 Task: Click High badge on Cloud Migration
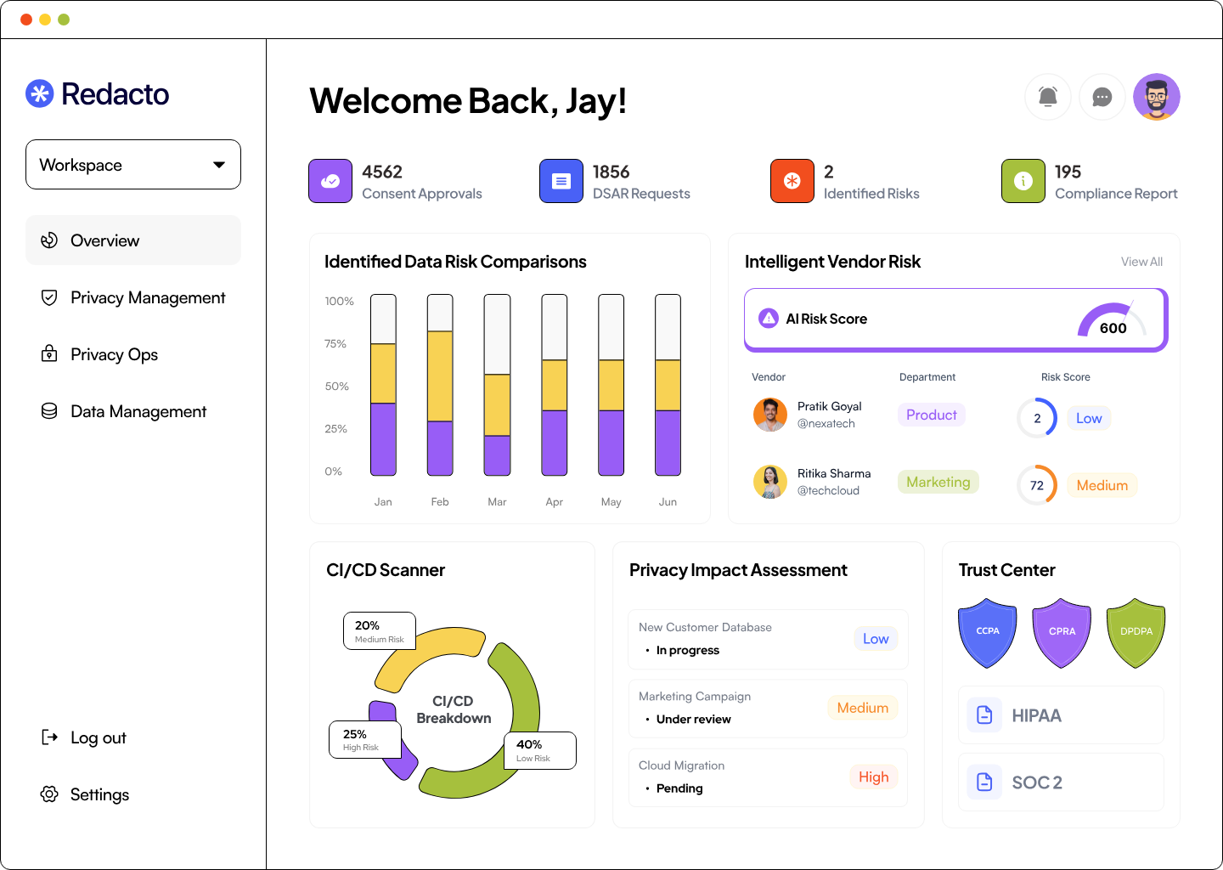click(x=874, y=777)
